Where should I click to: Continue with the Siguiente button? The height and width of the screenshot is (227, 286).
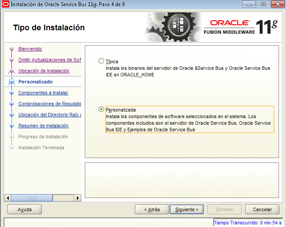click(x=187, y=209)
